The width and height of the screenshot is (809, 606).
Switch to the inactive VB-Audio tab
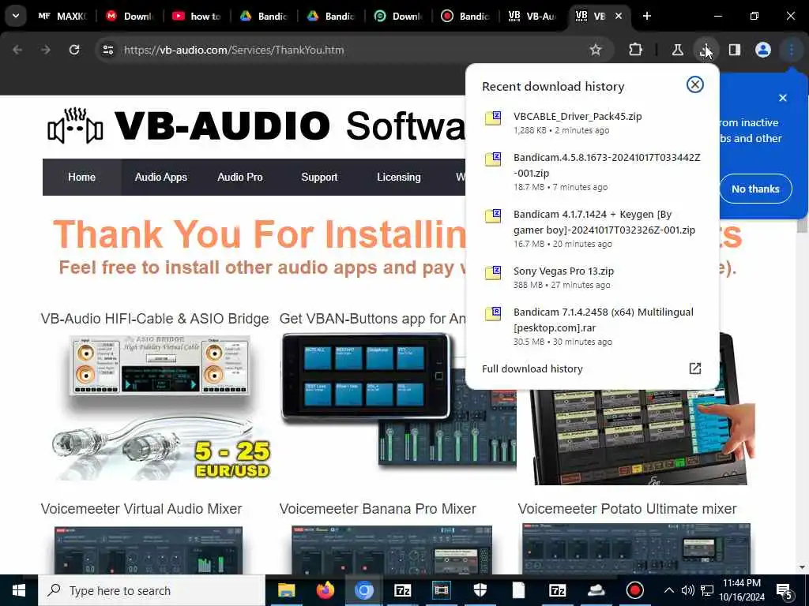pyautogui.click(x=532, y=16)
